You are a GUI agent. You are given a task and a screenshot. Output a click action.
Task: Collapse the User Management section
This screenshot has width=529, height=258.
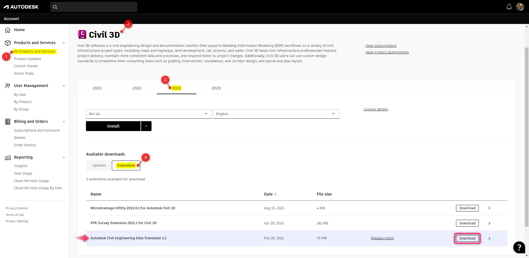click(64, 86)
